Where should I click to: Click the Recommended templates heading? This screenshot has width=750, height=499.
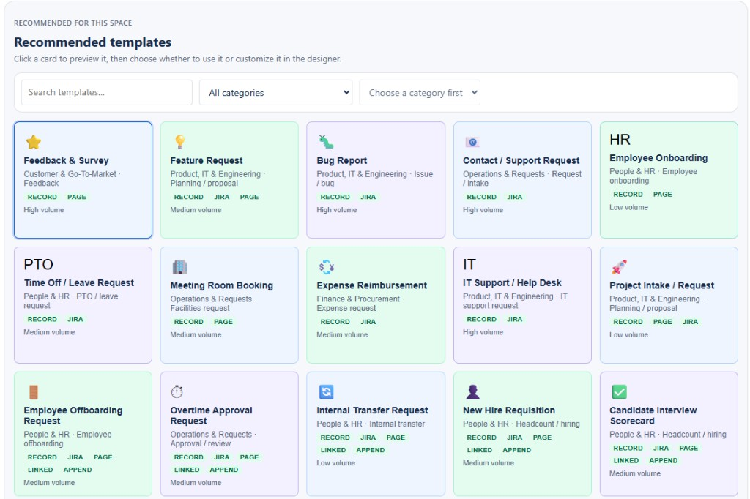(x=93, y=42)
